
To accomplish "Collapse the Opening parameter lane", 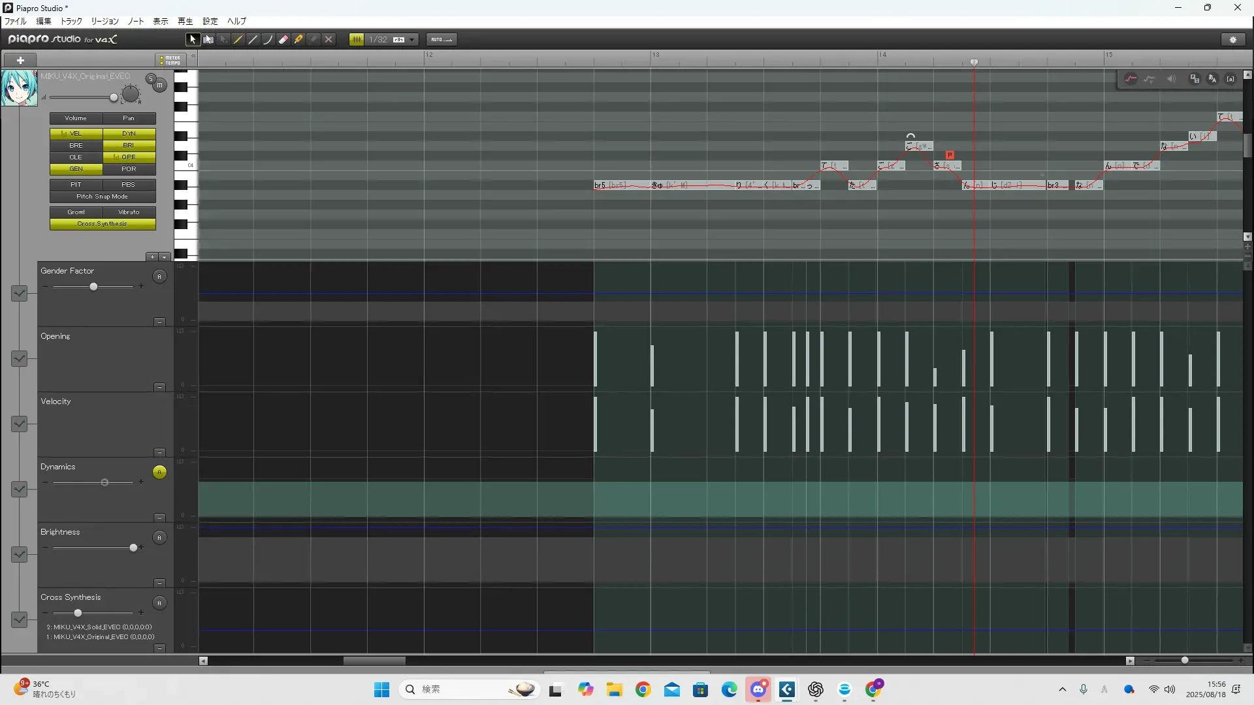I will tap(159, 387).
